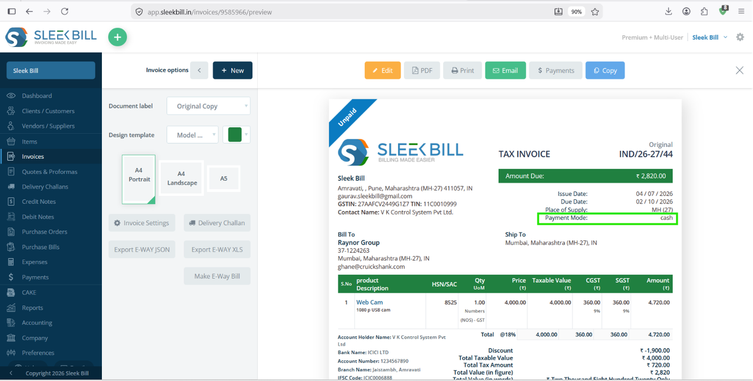Open the browser downloads icon

[668, 11]
